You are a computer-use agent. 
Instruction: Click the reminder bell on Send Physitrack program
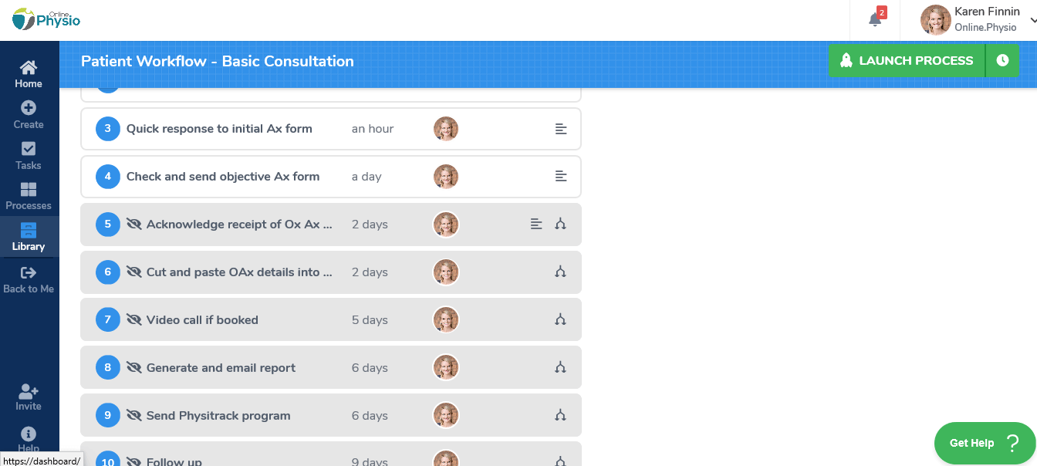click(560, 415)
